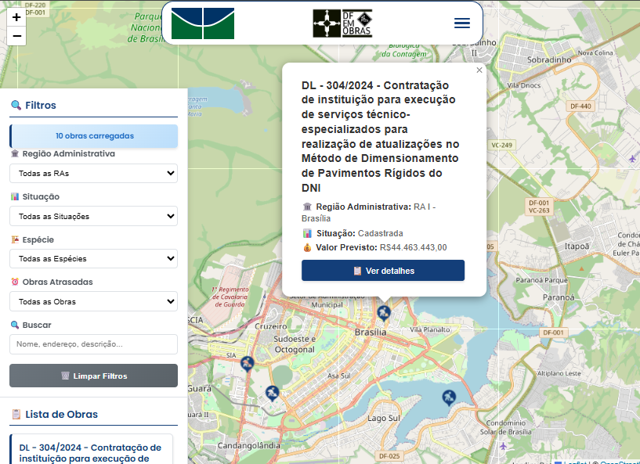This screenshot has width=640, height=464.
Task: Click the popup title DL - 304/2024 text
Action: [x=381, y=137]
